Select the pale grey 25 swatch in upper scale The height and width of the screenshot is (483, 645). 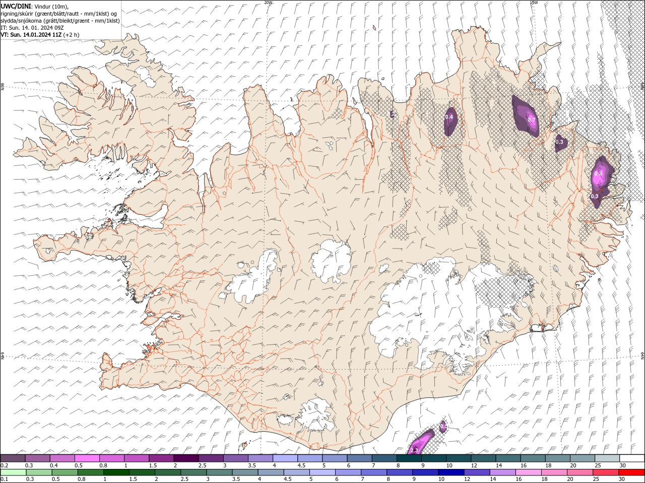coord(607,458)
